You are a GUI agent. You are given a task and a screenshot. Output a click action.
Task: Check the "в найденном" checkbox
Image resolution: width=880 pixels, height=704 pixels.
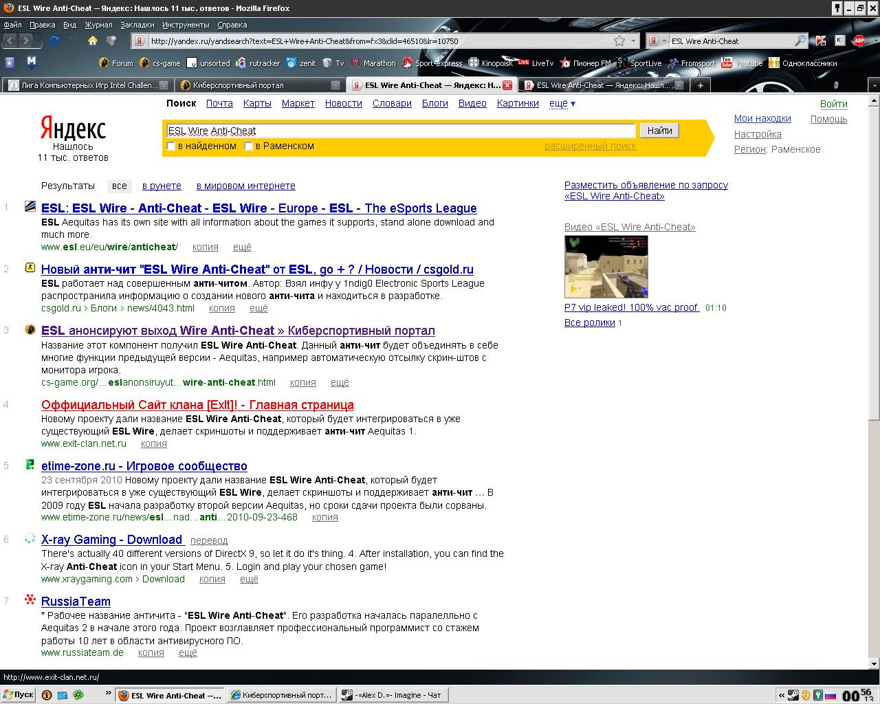pyautogui.click(x=171, y=146)
